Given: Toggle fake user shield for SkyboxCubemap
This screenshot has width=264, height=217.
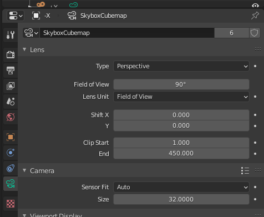Looking at the screenshot, I should (x=254, y=33).
